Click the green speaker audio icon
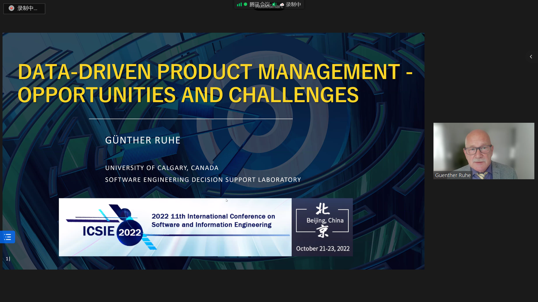The width and height of the screenshot is (538, 302). [274, 4]
